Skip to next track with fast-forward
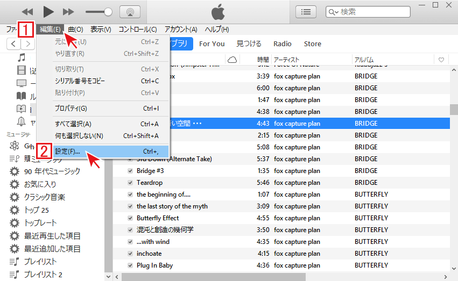 [68, 12]
